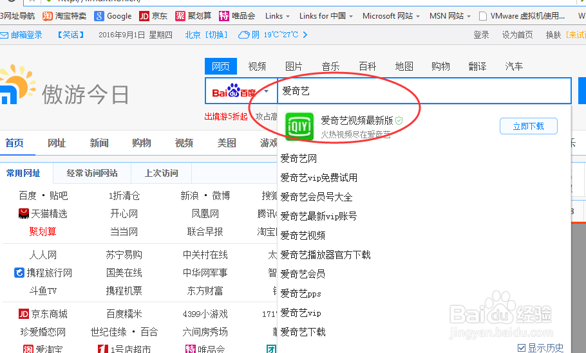The width and height of the screenshot is (586, 353).
Task: Expand the Microsoft 网站 bookmark folder
Action: pyautogui.click(x=391, y=16)
